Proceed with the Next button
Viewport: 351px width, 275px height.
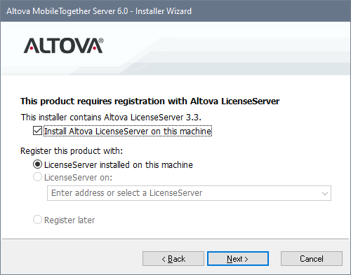tap(238, 259)
